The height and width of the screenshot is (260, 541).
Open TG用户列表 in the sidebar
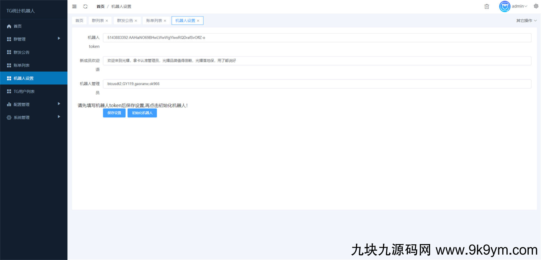[x=24, y=91]
